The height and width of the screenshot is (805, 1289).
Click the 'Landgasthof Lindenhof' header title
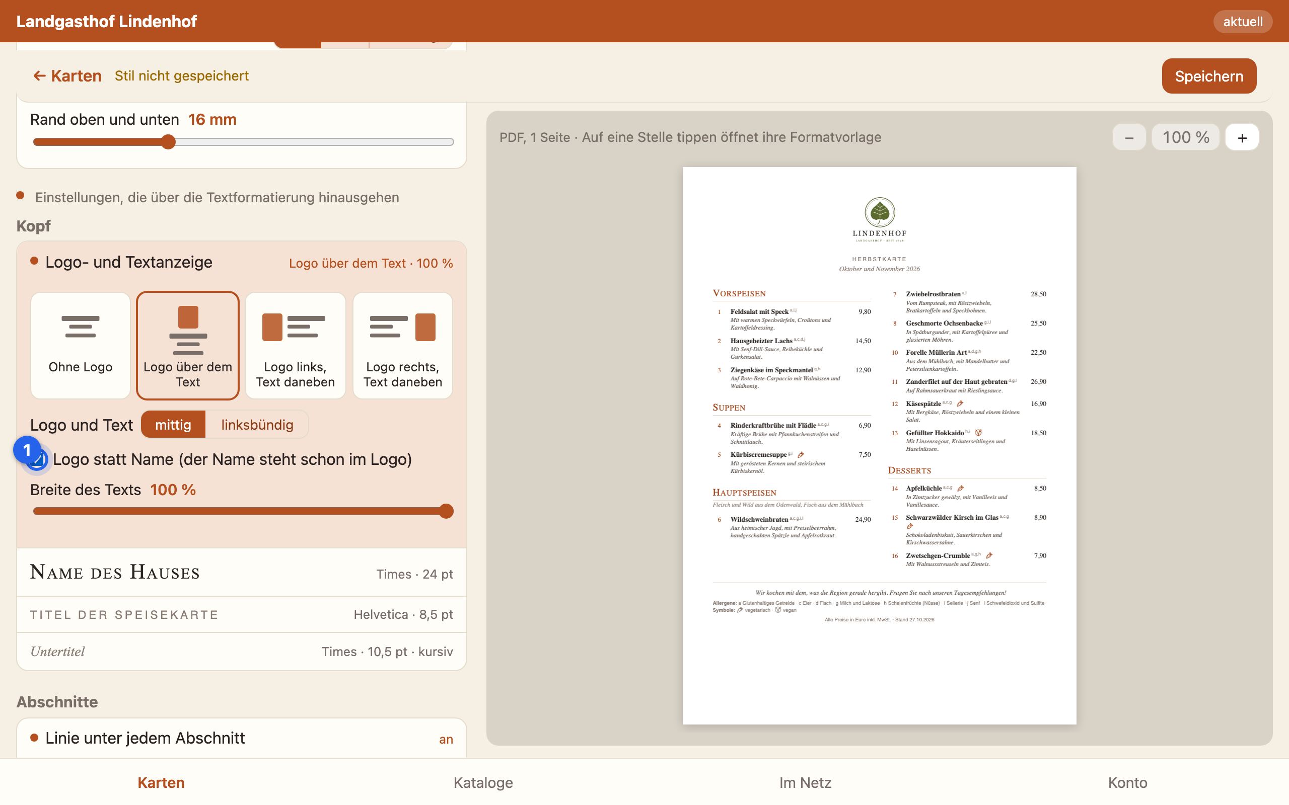pos(107,21)
